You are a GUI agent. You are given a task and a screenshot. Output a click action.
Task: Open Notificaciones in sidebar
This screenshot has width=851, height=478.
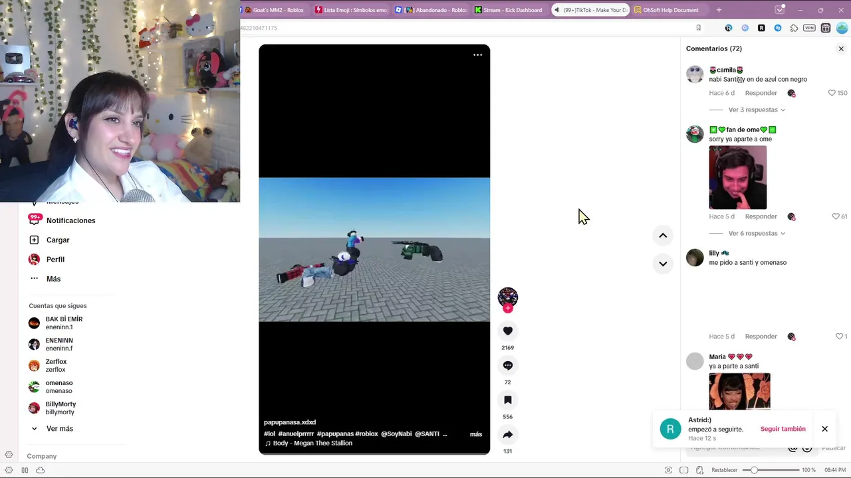[x=70, y=220]
